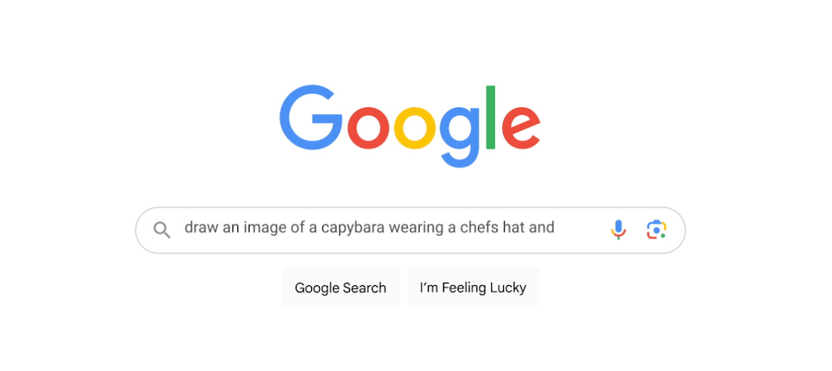Open Google Lens image search camera icon
Image resolution: width=832 pixels, height=371 pixels.
(x=656, y=230)
